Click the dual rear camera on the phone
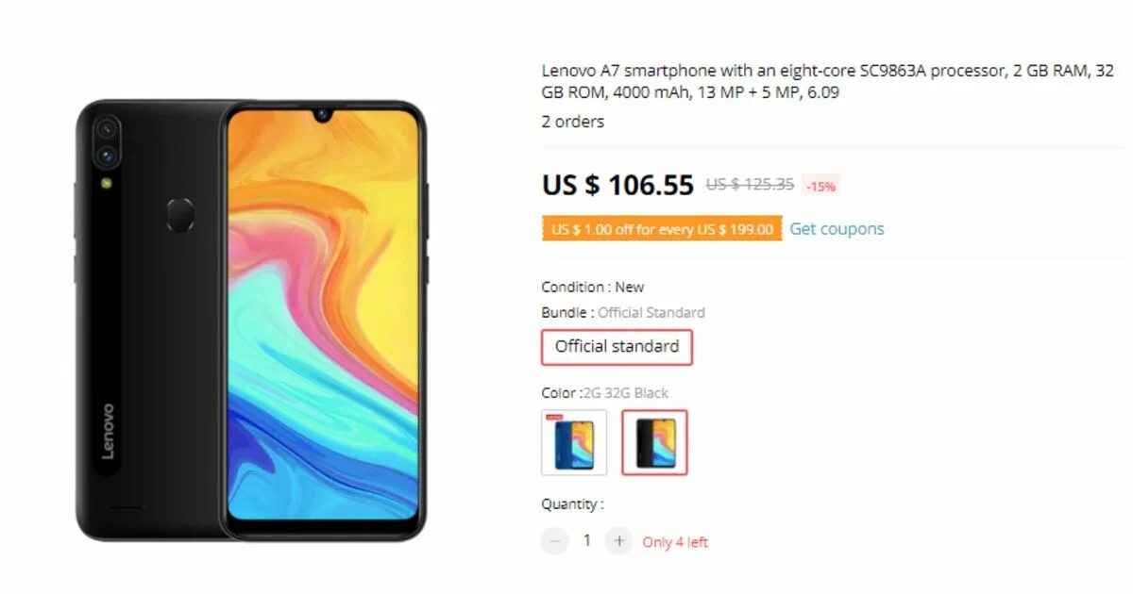This screenshot has height=594, width=1133. (x=106, y=140)
